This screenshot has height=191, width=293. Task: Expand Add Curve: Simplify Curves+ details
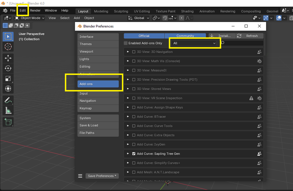128,163
